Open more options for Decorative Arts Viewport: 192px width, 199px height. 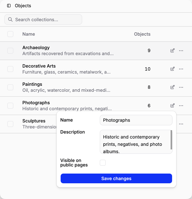pos(181,69)
